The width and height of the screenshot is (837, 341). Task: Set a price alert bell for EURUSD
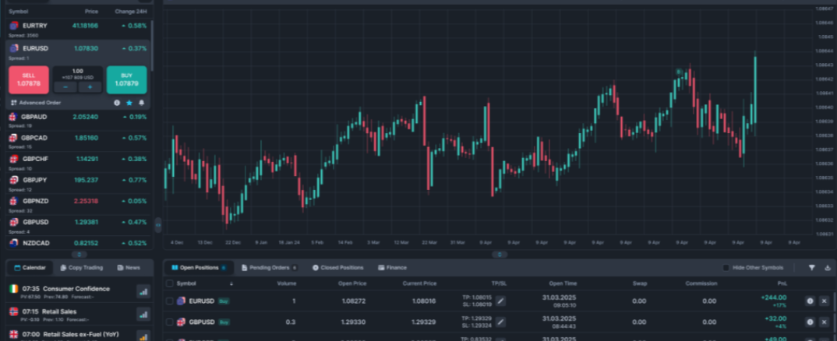[142, 103]
